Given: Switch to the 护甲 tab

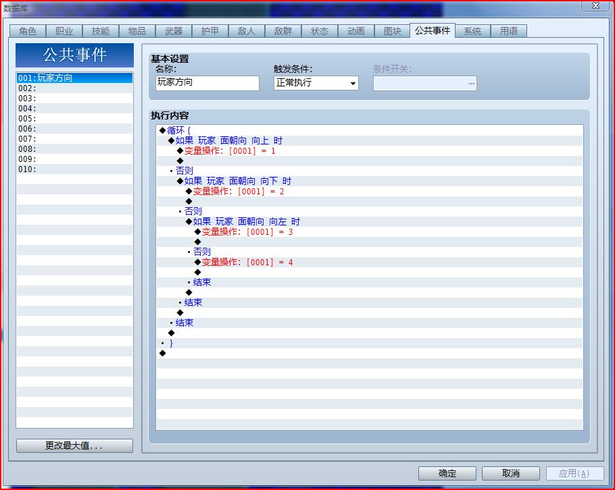Looking at the screenshot, I should tap(210, 31).
